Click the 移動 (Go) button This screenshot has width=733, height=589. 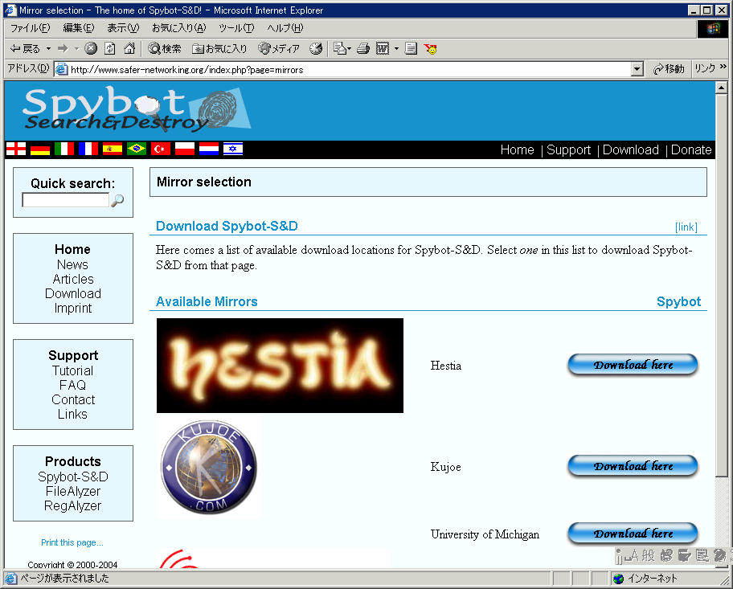click(x=669, y=69)
